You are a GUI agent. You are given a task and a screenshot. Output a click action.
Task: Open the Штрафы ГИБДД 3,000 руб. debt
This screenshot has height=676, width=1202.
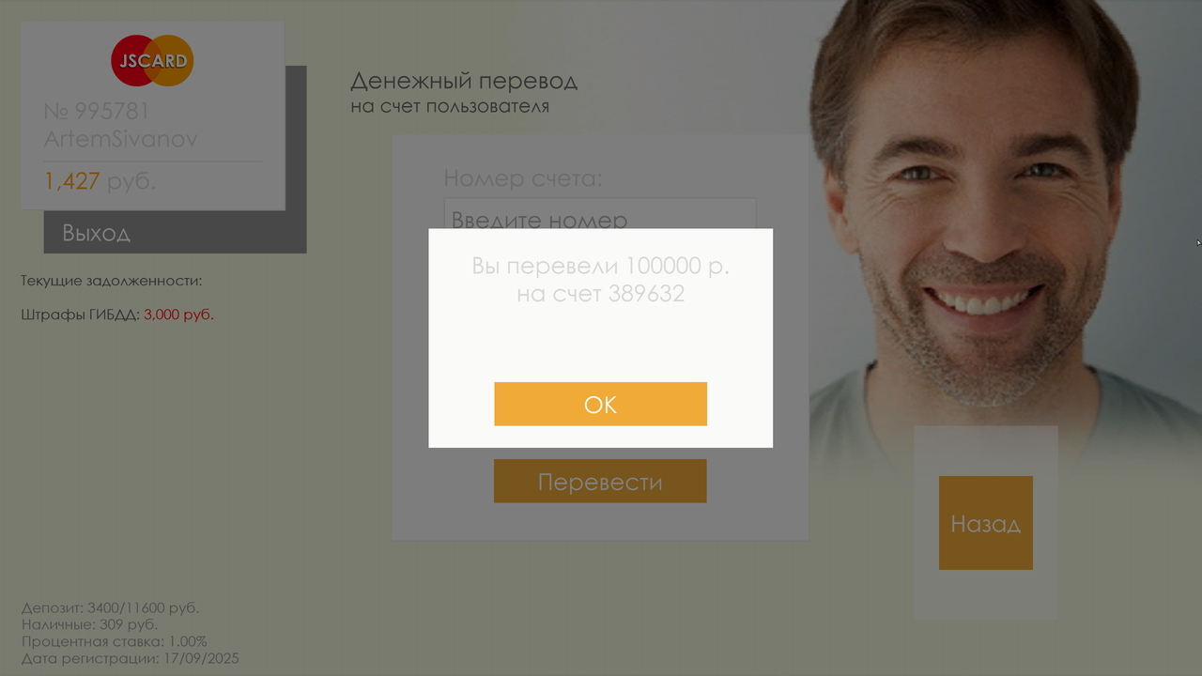coord(117,315)
